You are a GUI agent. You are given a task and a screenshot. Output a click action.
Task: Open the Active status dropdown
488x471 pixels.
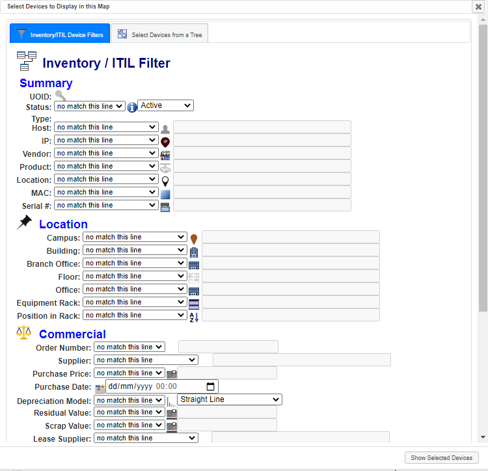pyautogui.click(x=165, y=105)
